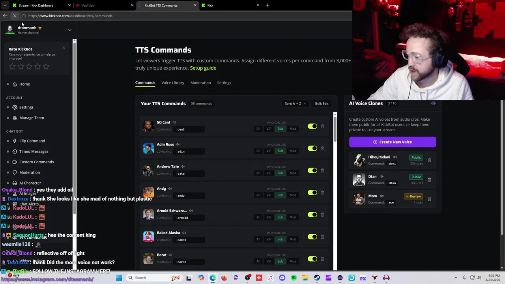
Task: Click the browser address bar URL
Action: [70, 16]
